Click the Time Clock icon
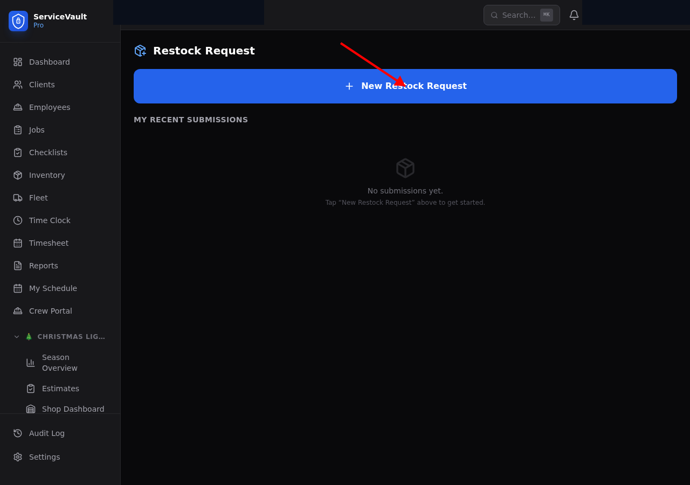 pyautogui.click(x=18, y=220)
